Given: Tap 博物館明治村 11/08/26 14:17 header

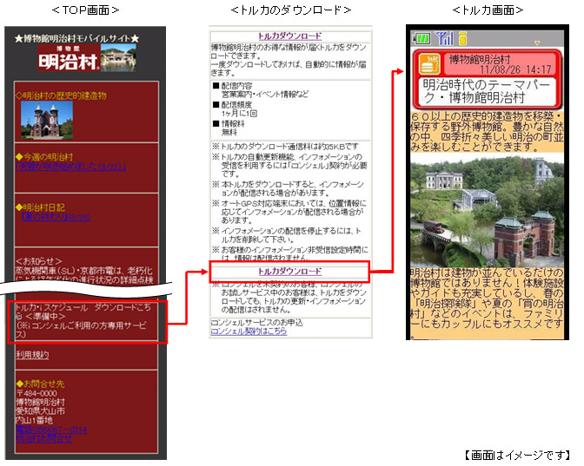Looking at the screenshot, I should (x=500, y=65).
